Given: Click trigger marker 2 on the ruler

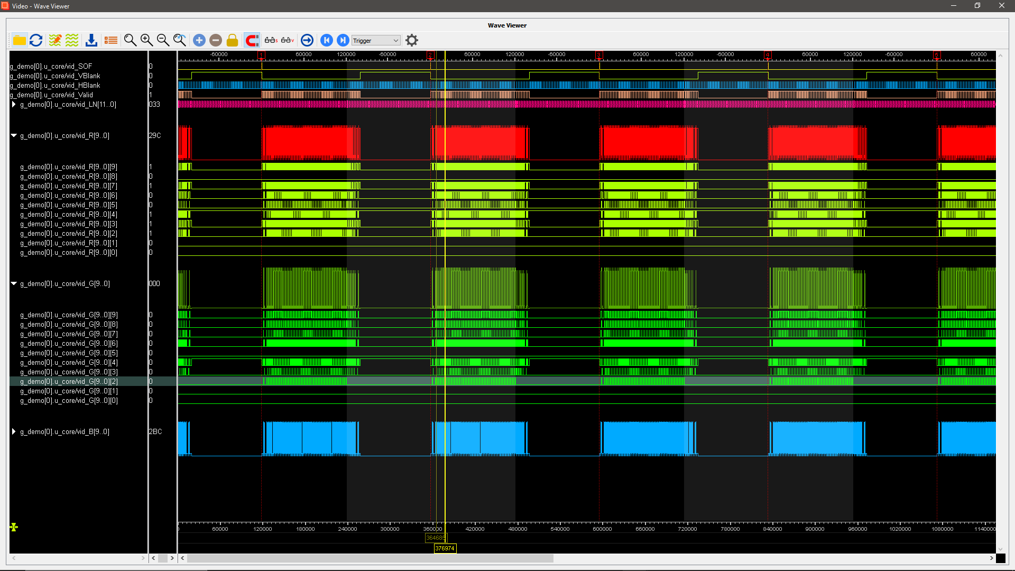Looking at the screenshot, I should tap(430, 55).
